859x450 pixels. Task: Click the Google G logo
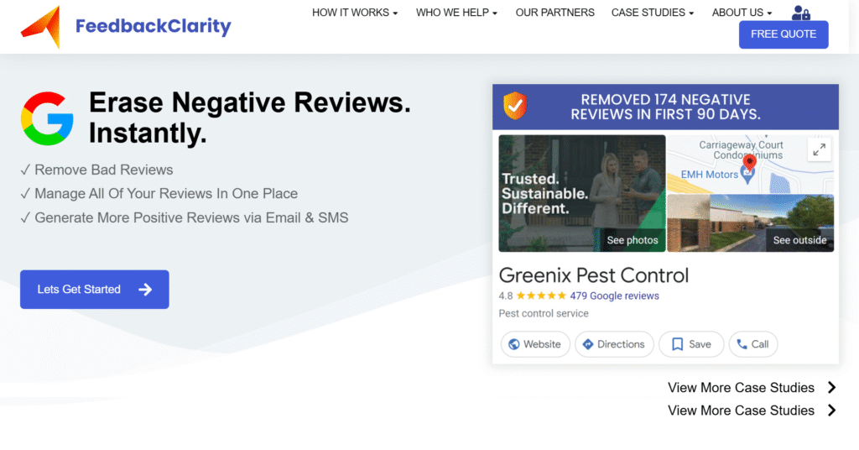[x=47, y=118]
